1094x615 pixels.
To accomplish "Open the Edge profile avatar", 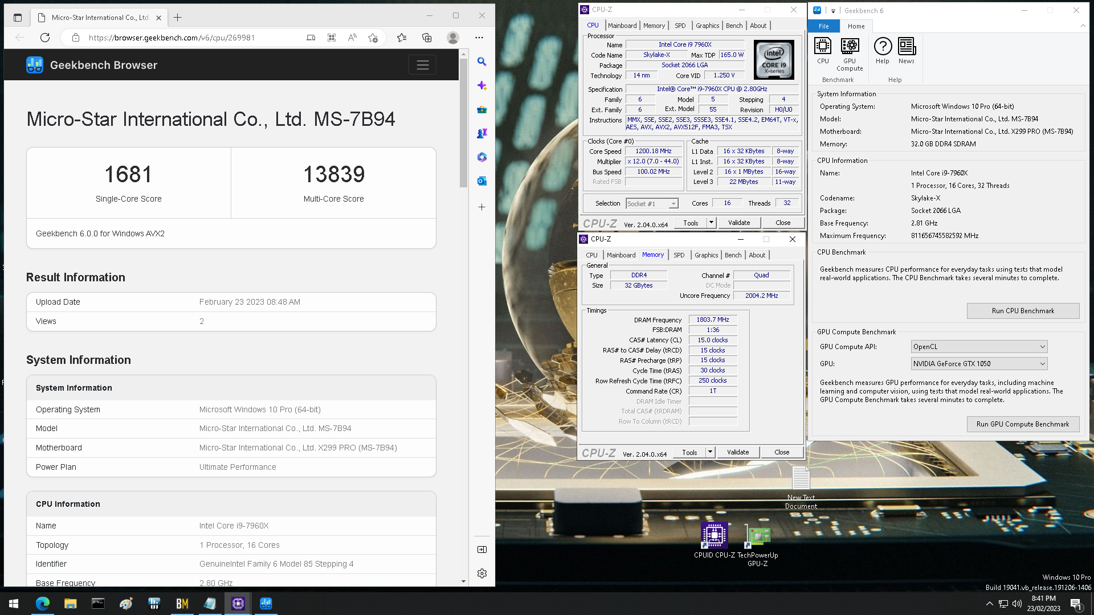I will (453, 38).
